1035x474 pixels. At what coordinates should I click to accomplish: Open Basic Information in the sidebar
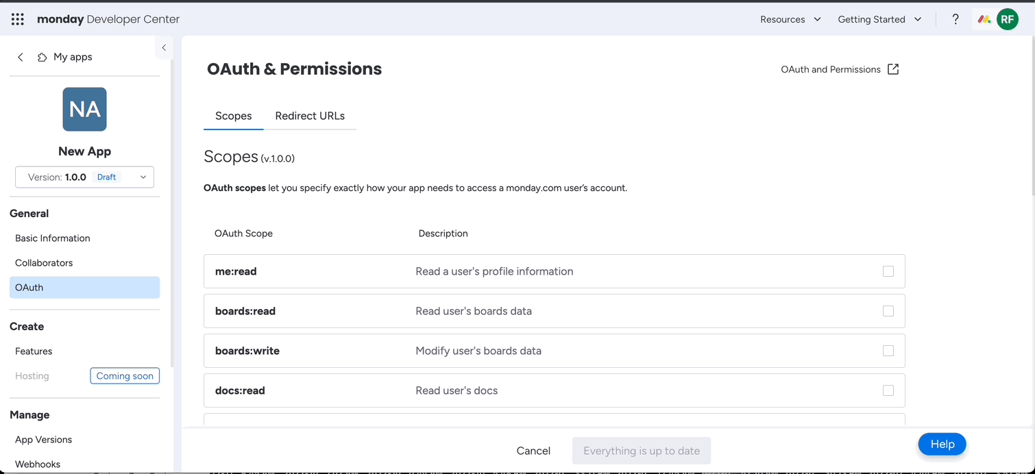[53, 238]
